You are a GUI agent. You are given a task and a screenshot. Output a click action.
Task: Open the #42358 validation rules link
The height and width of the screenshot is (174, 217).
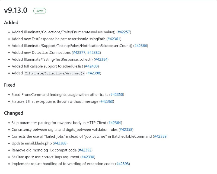click(x=126, y=130)
